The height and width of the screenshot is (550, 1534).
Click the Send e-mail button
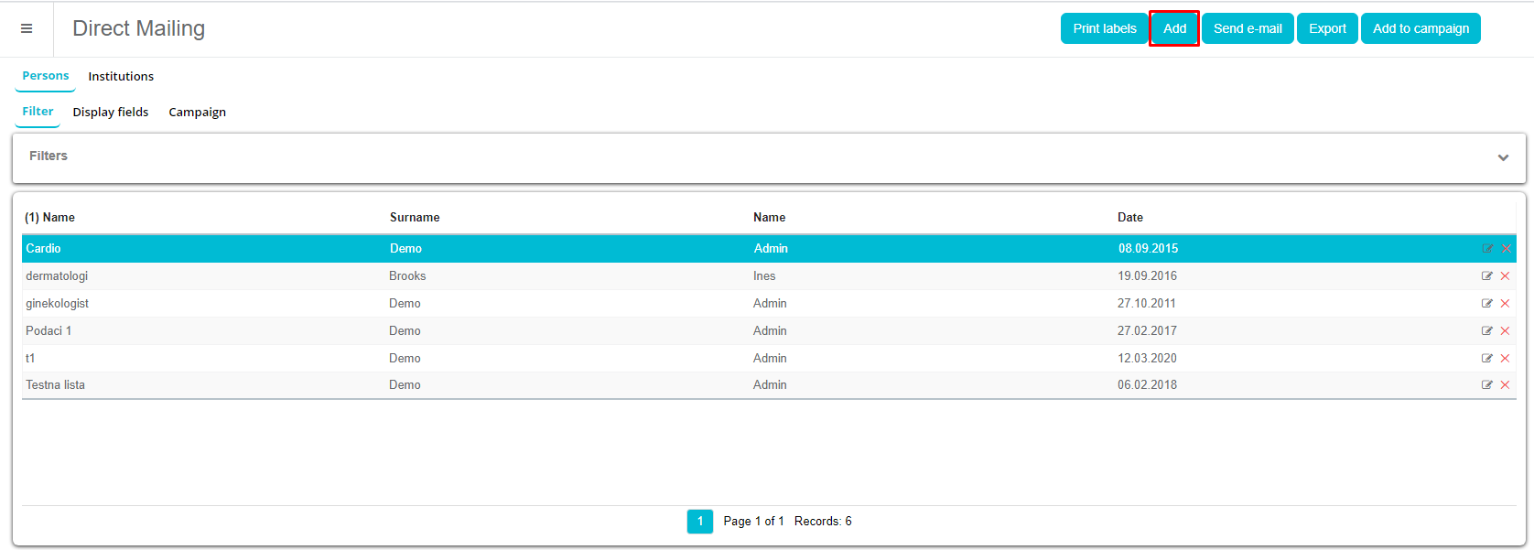pos(1248,29)
